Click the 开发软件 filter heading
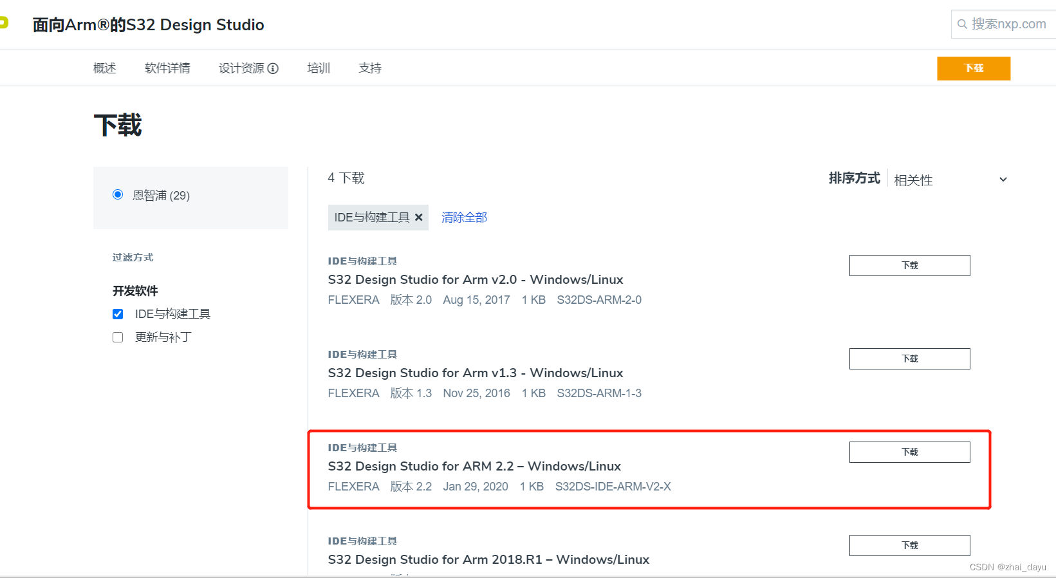Image resolution: width=1056 pixels, height=578 pixels. (x=135, y=291)
